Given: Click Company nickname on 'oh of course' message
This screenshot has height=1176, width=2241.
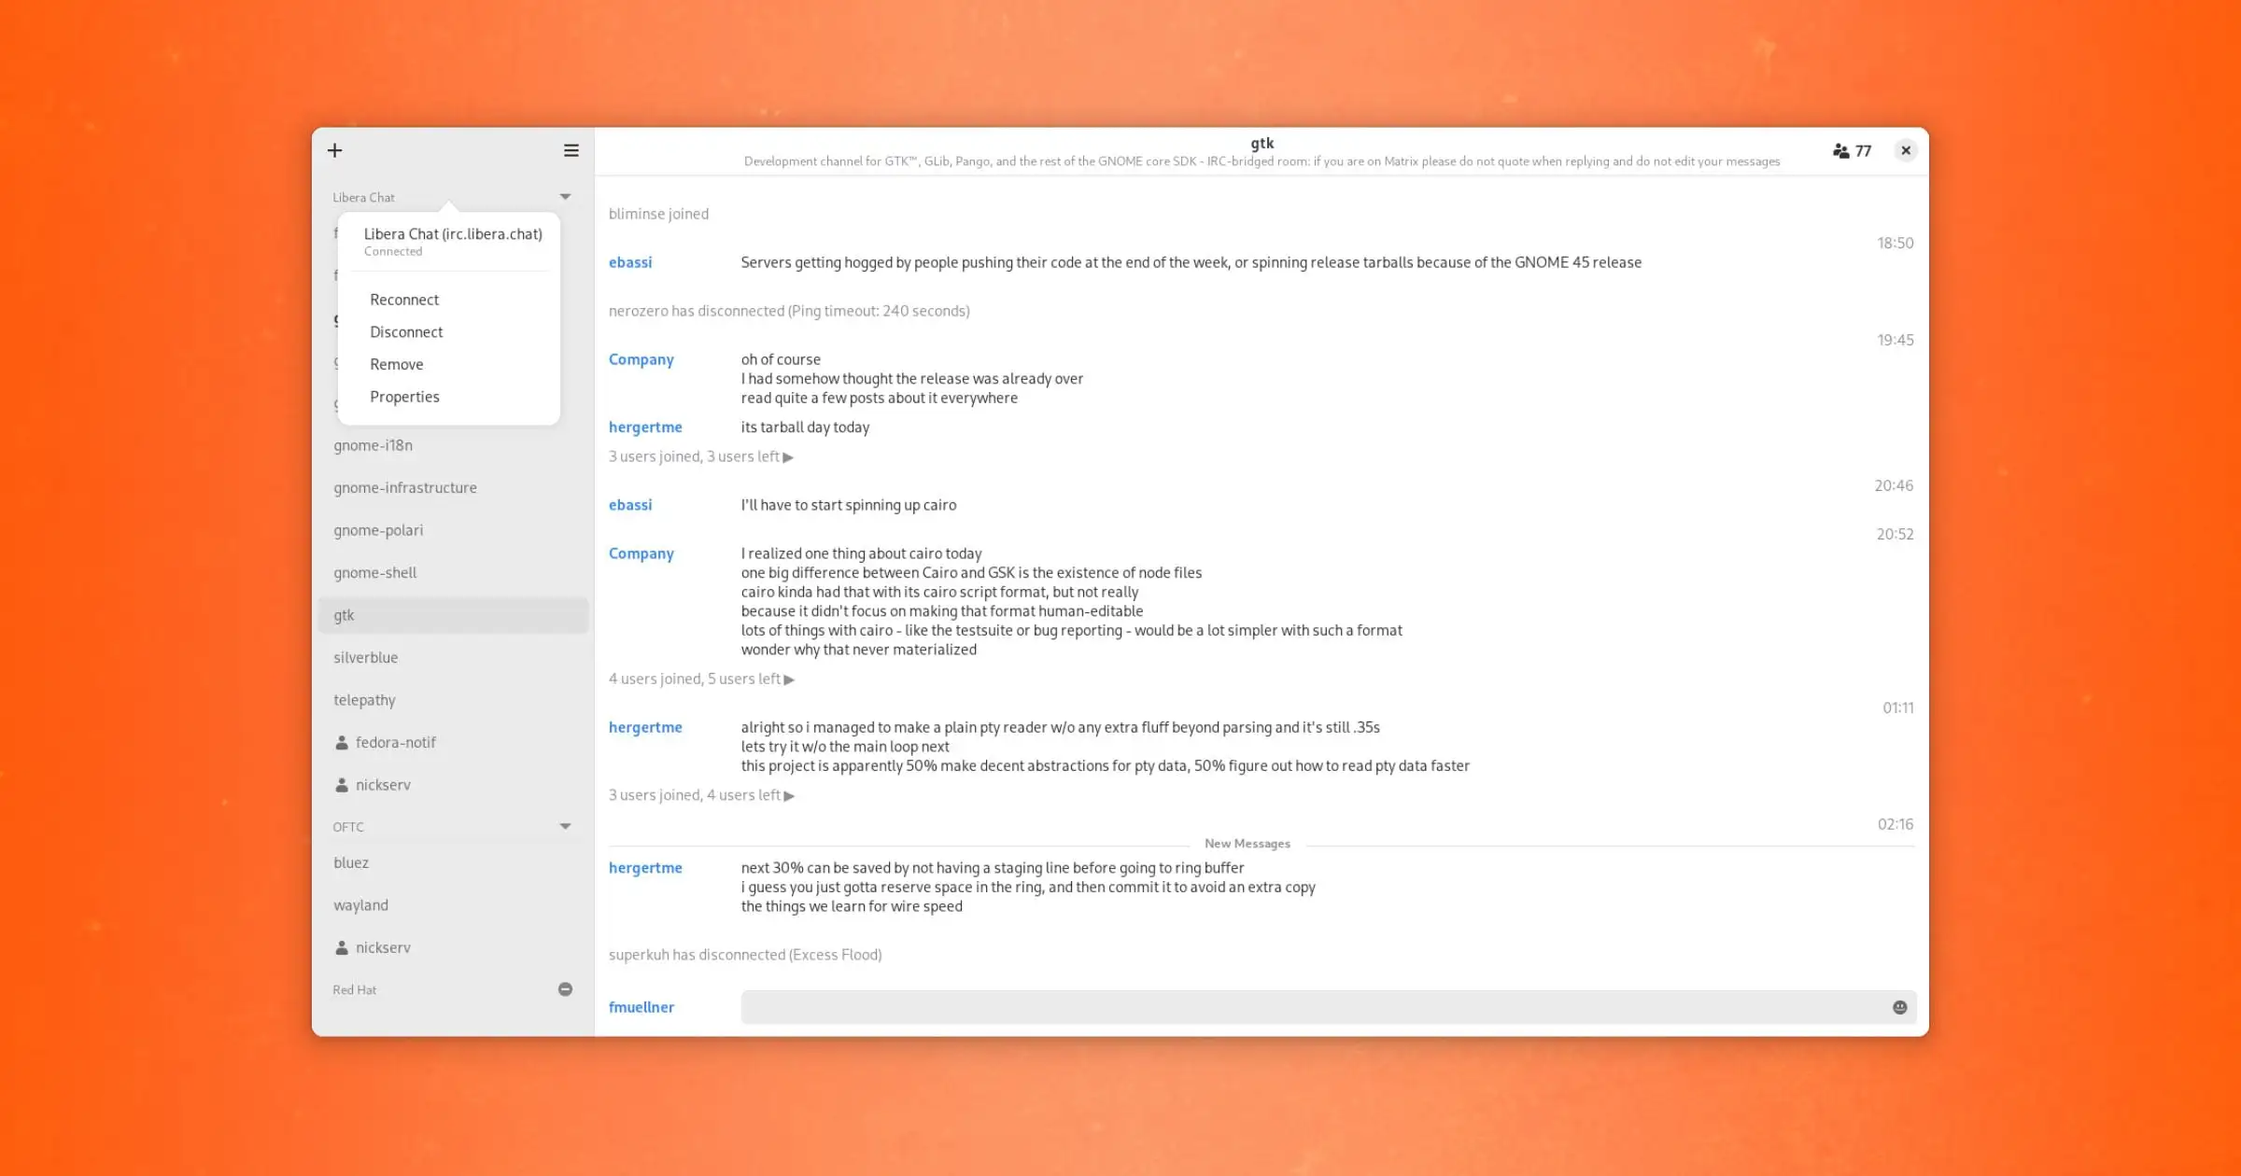Looking at the screenshot, I should 641,359.
